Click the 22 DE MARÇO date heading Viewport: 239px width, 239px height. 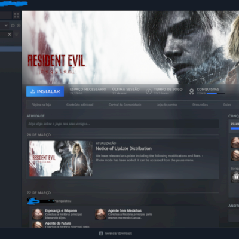[x=39, y=193]
